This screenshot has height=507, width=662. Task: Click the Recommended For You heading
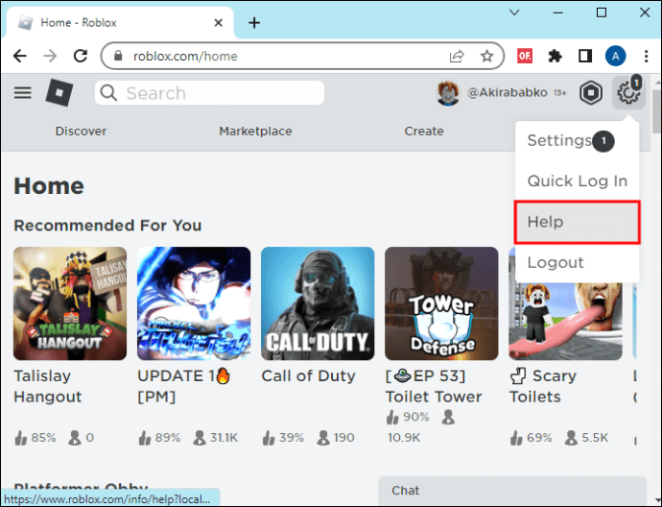tap(107, 226)
